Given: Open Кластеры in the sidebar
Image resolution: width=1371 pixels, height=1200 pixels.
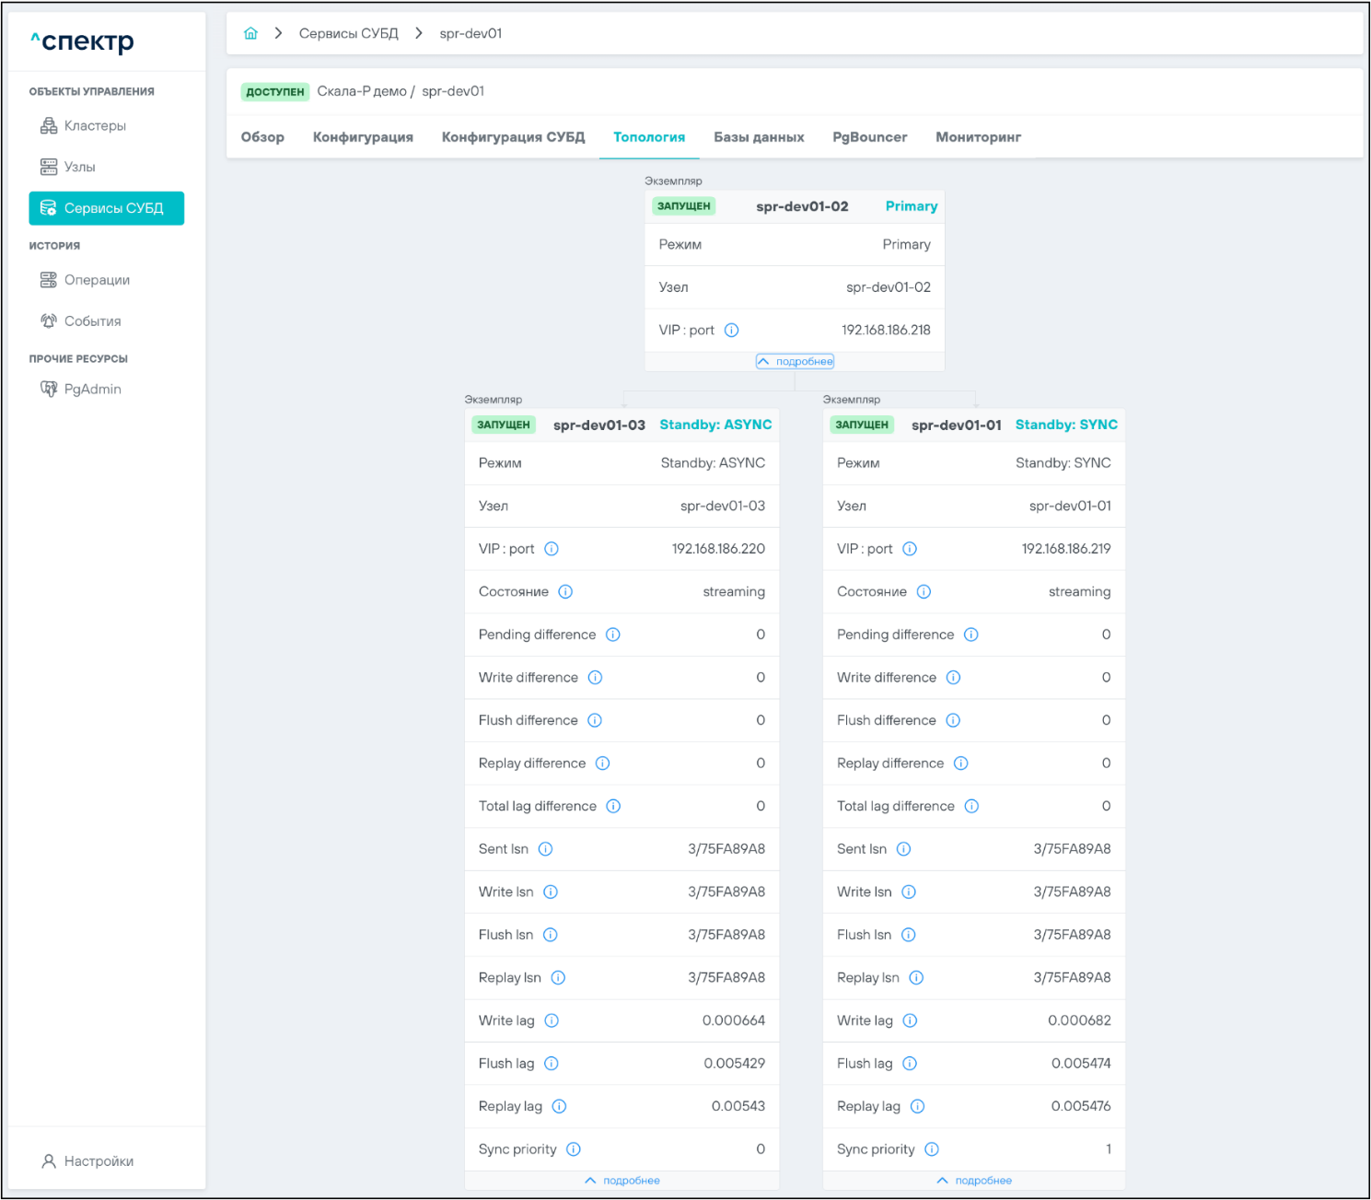Looking at the screenshot, I should tap(94, 126).
